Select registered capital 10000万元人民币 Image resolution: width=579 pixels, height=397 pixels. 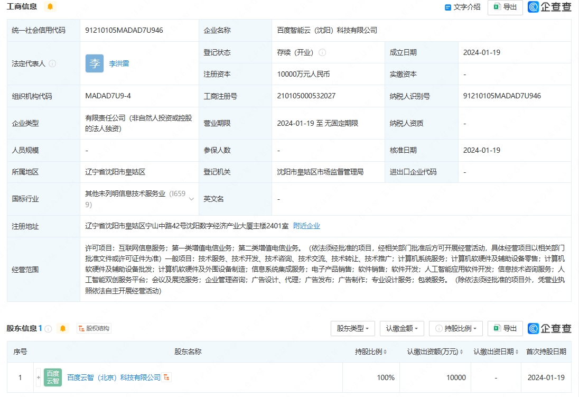tap(304, 75)
